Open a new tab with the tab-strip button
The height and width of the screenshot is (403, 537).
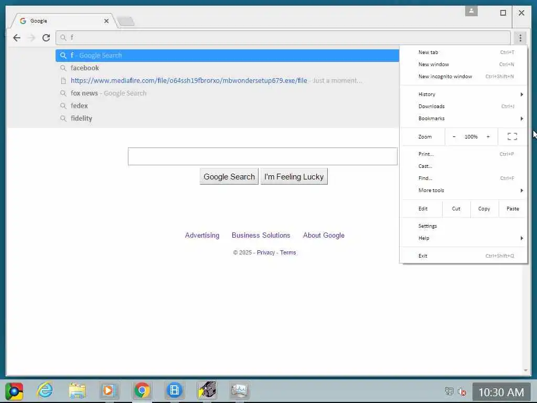click(126, 21)
